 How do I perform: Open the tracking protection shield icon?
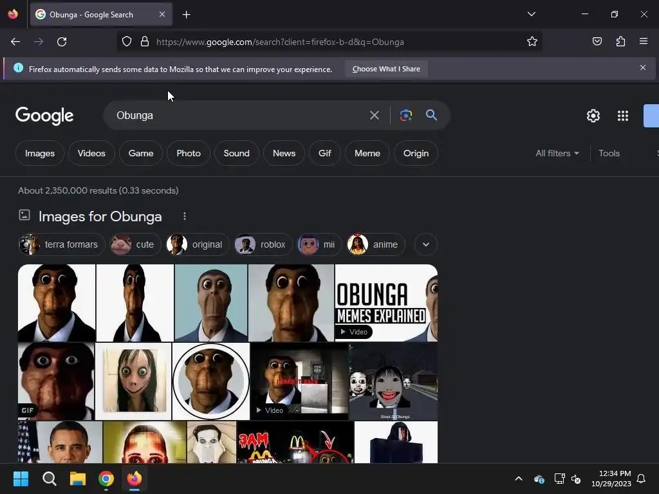(127, 42)
